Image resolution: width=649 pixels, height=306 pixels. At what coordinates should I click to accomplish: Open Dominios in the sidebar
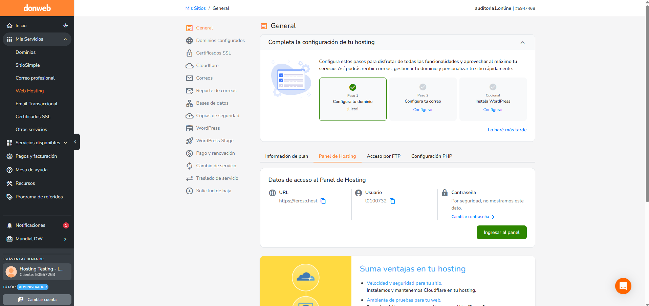(25, 52)
